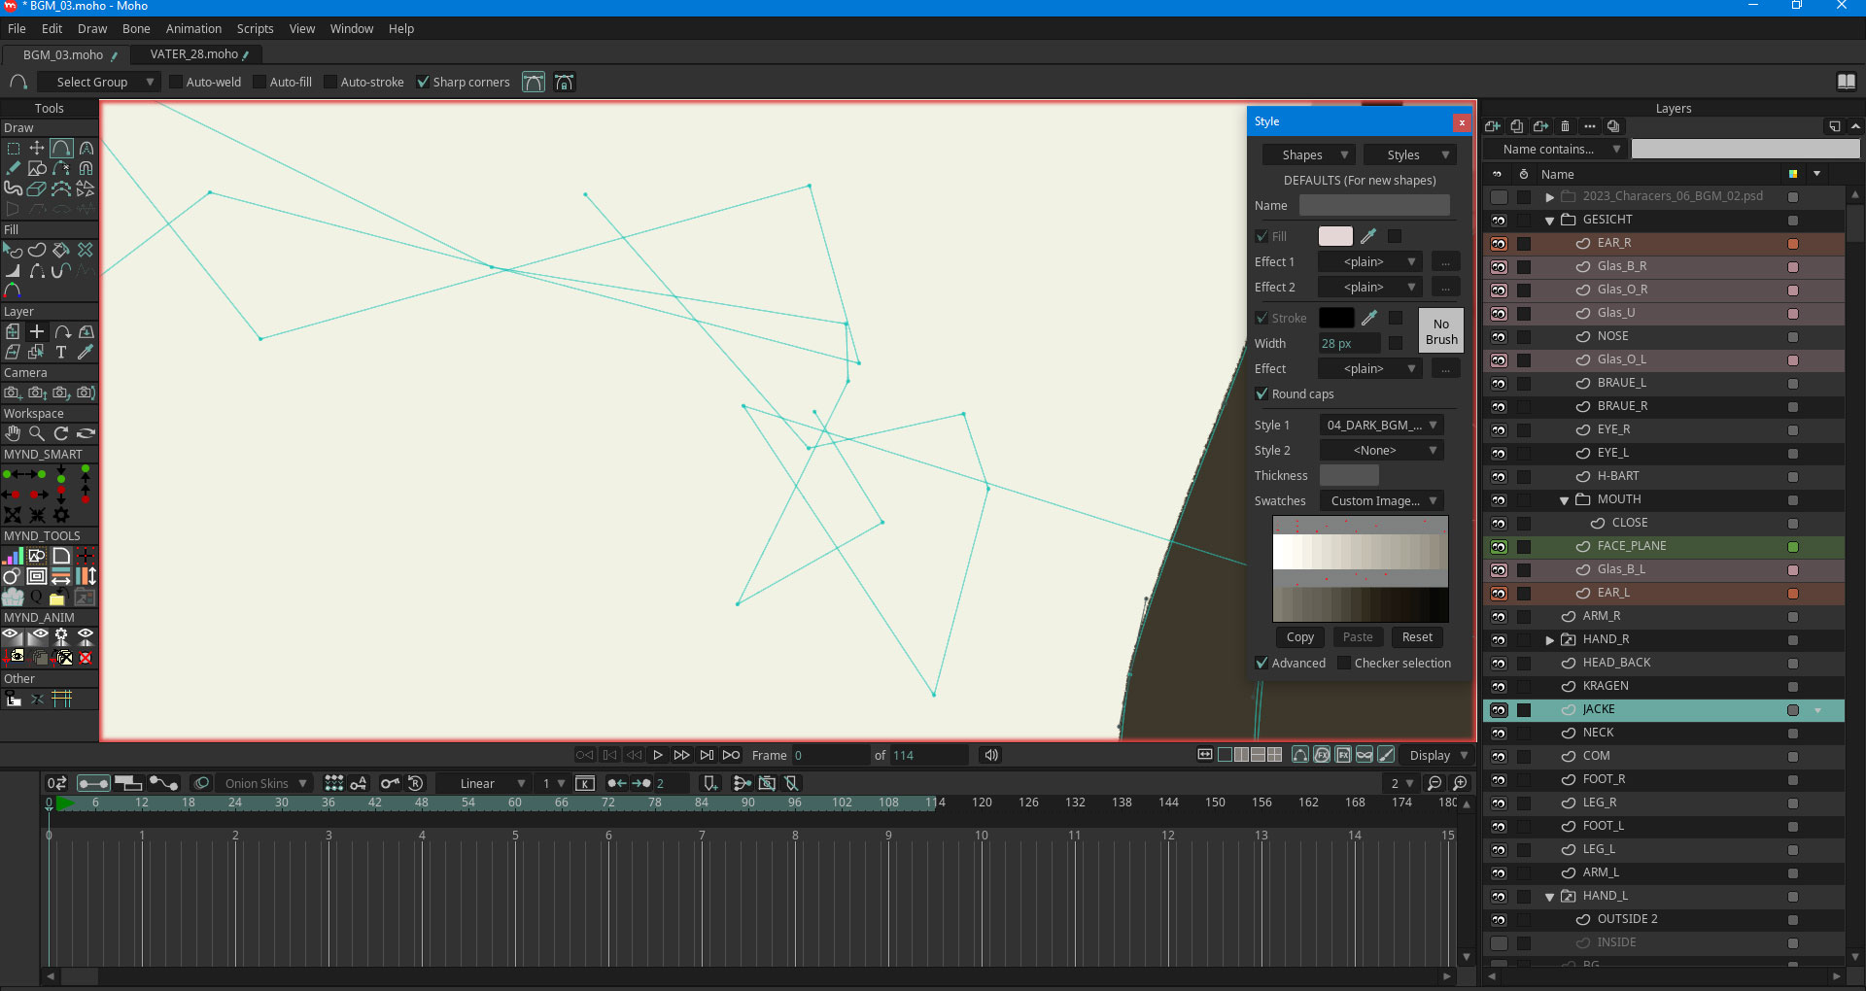
Task: Select the Rotate Layer tool
Action: click(x=61, y=332)
